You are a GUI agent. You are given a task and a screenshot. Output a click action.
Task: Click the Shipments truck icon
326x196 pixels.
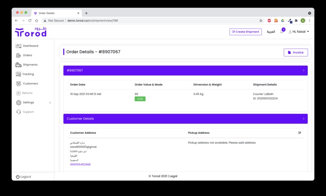18,65
